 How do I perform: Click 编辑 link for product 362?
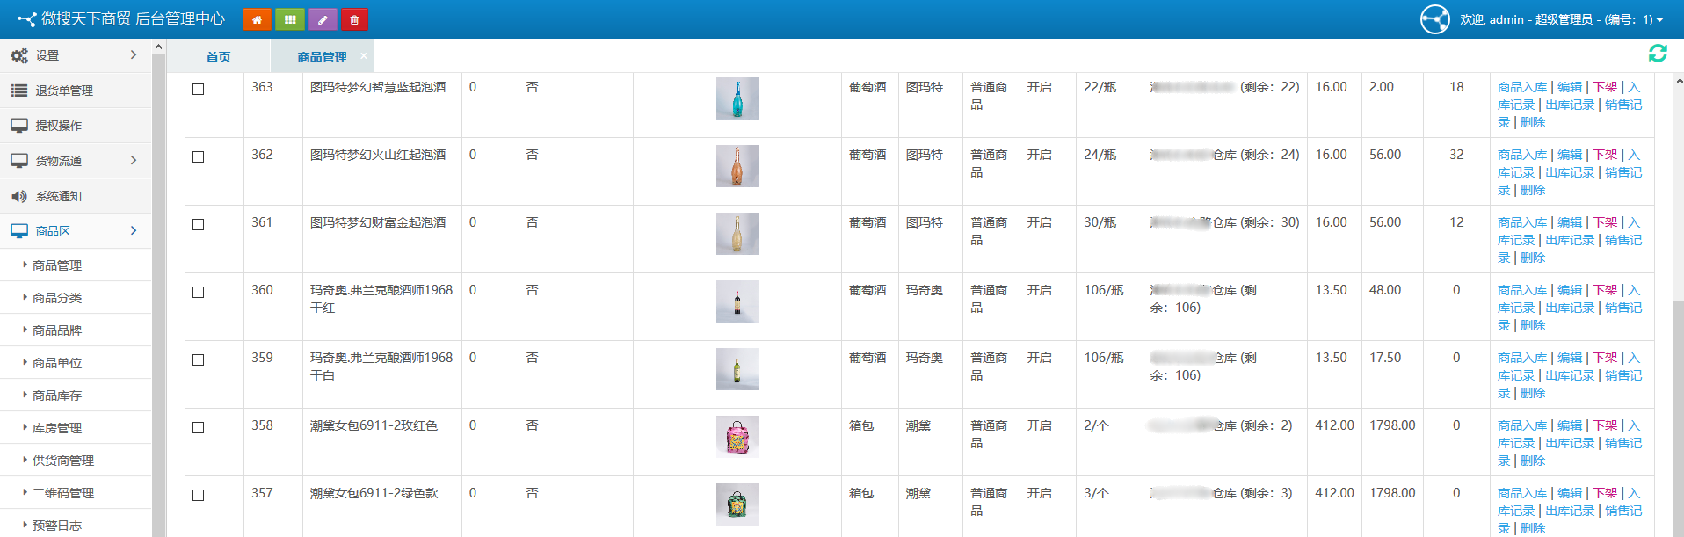(x=1569, y=155)
